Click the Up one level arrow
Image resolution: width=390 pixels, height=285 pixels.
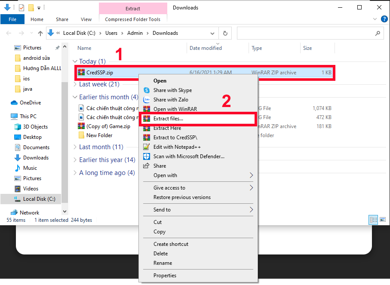tap(40, 33)
